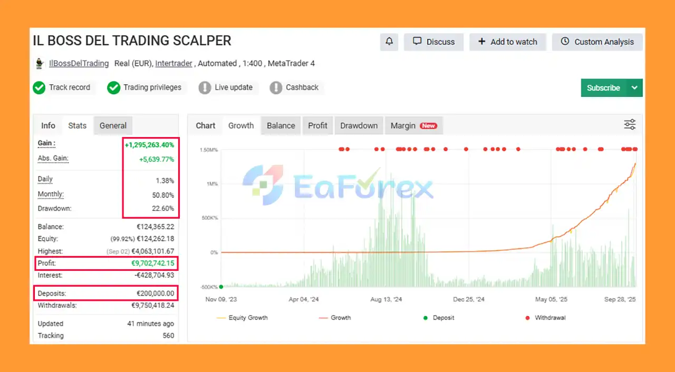The image size is (675, 372).
Task: Expand the Subscribe dropdown arrow
Action: 634,88
